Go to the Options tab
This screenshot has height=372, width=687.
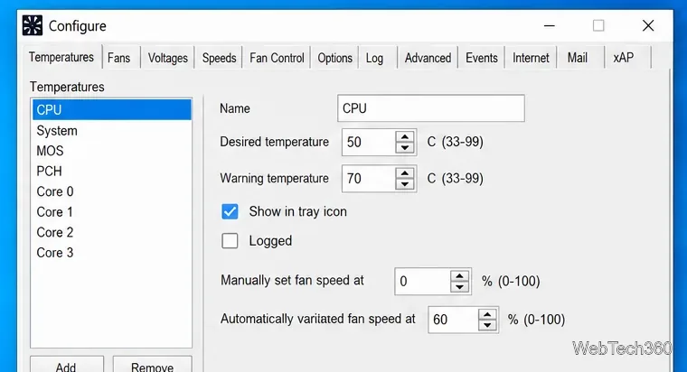tap(334, 58)
